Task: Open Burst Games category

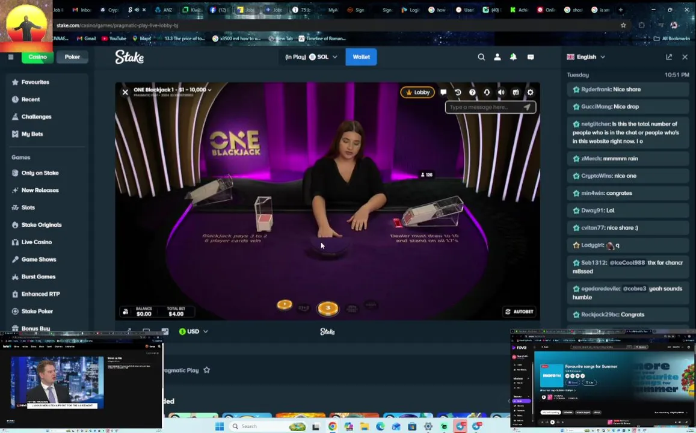Action: point(33,277)
